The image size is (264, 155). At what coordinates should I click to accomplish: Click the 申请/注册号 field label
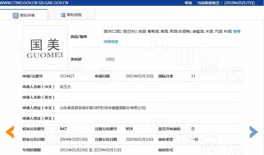pos(33,76)
